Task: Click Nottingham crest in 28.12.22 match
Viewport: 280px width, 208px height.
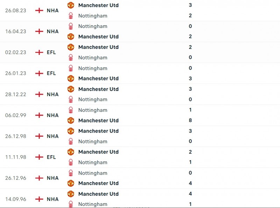Action: (x=71, y=99)
